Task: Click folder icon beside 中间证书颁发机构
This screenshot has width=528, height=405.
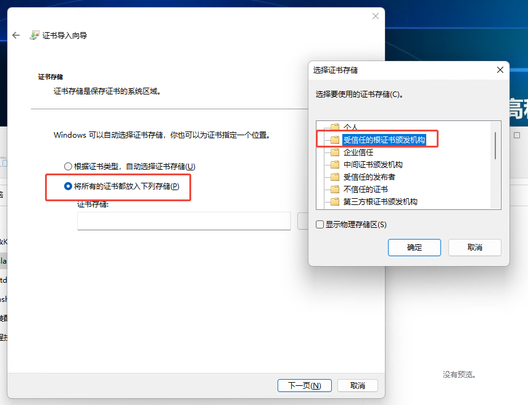Action: (335, 165)
